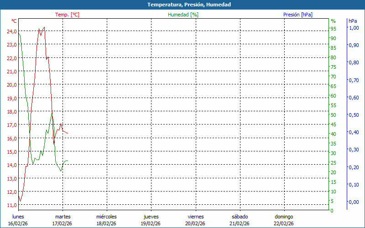
Task: Select the green Humedad [%] legend label
Action: (x=183, y=15)
